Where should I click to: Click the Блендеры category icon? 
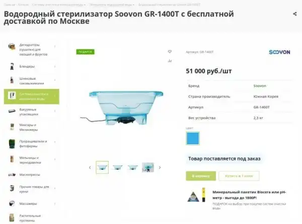12,67
